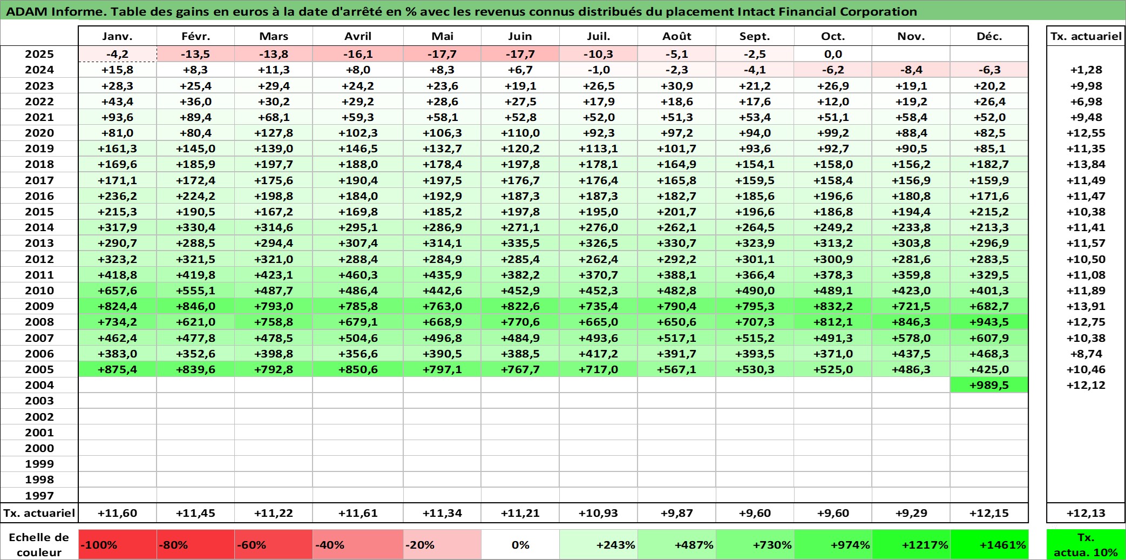Click the -20% pale red scale swatch
The image size is (1126, 560).
click(442, 544)
